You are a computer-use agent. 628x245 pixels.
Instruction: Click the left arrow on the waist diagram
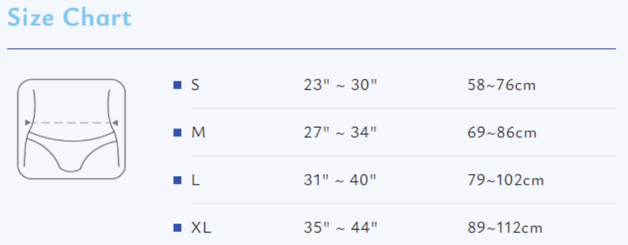click(x=28, y=122)
